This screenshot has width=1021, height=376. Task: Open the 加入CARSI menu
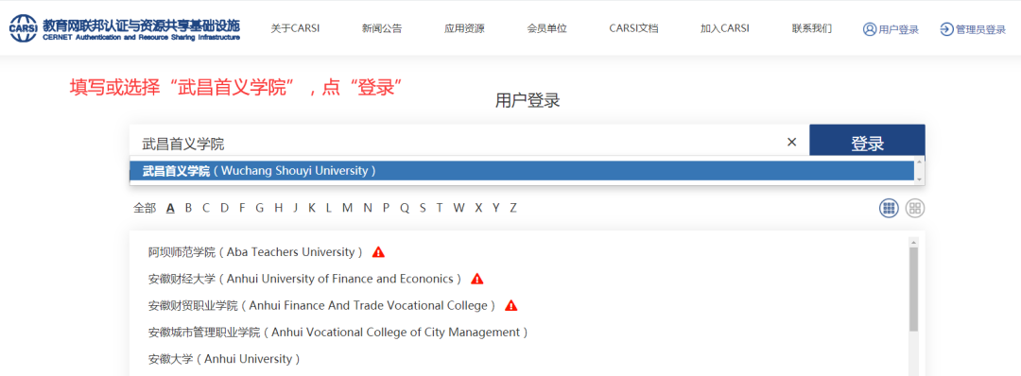point(725,28)
